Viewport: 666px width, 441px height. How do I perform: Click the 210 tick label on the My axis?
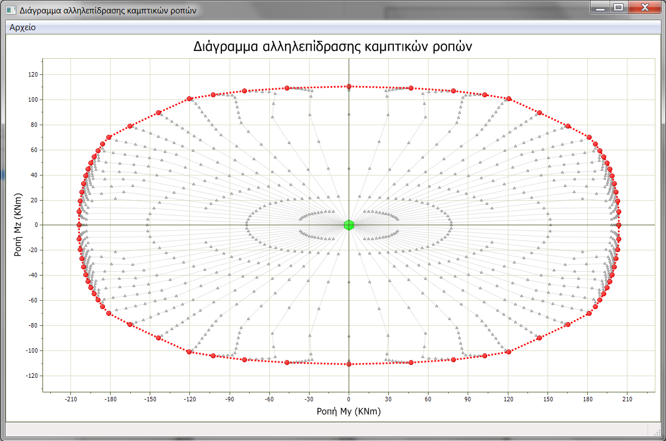pos(627,399)
